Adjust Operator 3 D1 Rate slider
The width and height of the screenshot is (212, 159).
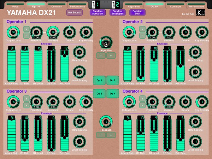click(x=25, y=135)
